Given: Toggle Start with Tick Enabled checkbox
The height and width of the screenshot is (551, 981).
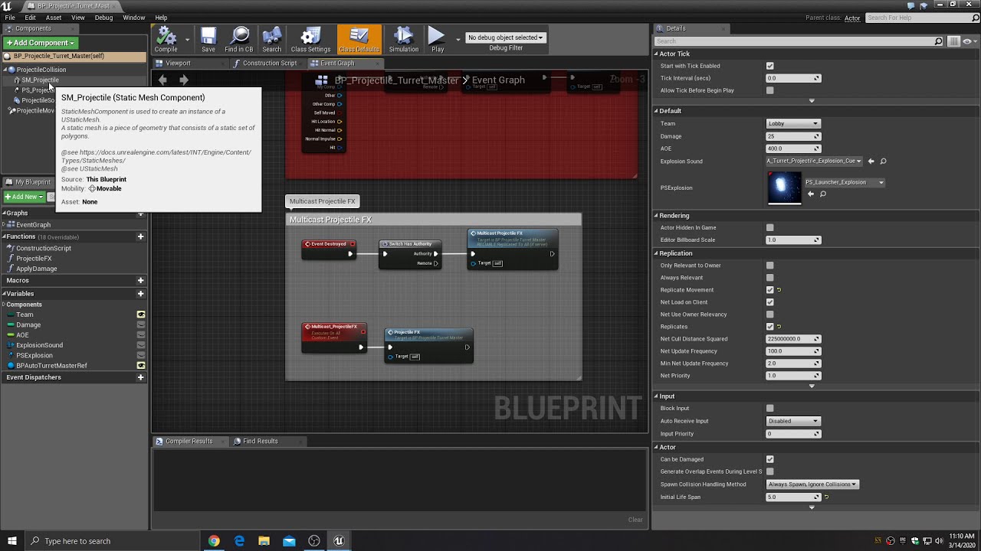Looking at the screenshot, I should pyautogui.click(x=770, y=66).
